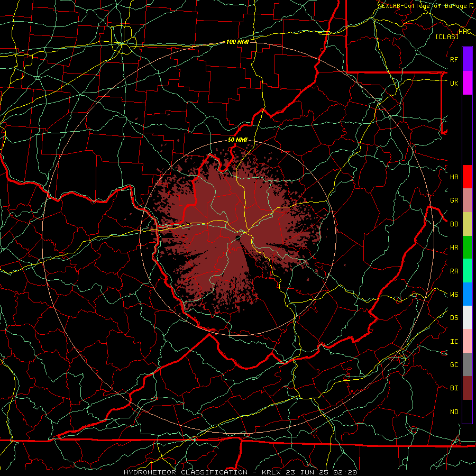Click the 'KRLX' radar site identifier

coord(271,472)
